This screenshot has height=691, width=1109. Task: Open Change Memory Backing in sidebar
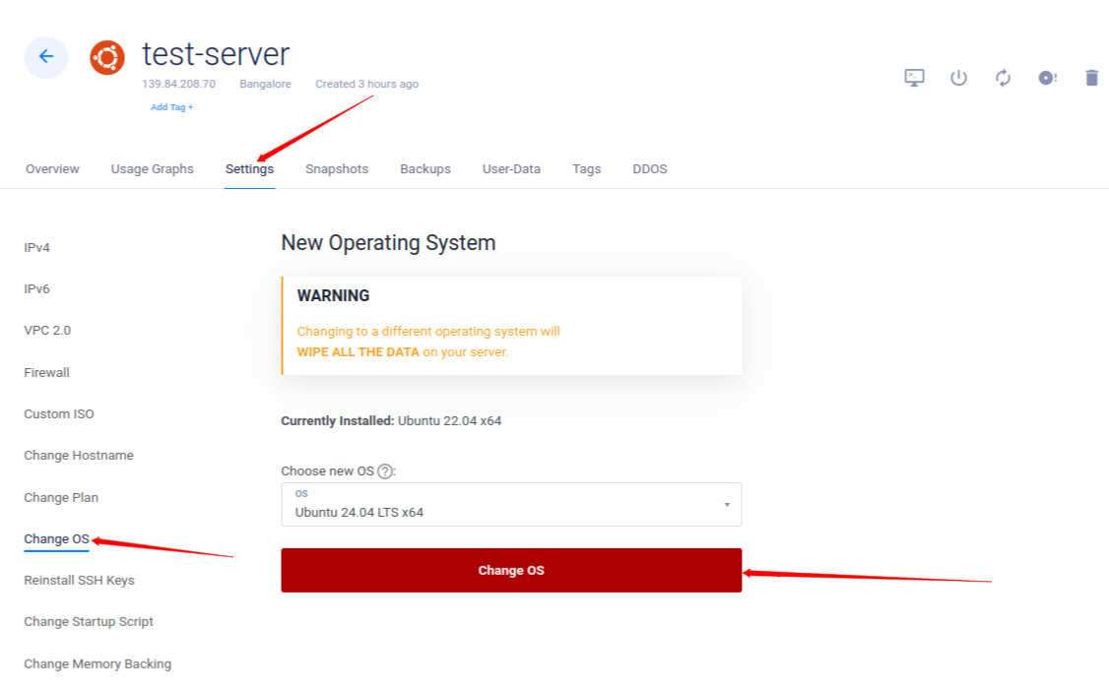point(98,663)
